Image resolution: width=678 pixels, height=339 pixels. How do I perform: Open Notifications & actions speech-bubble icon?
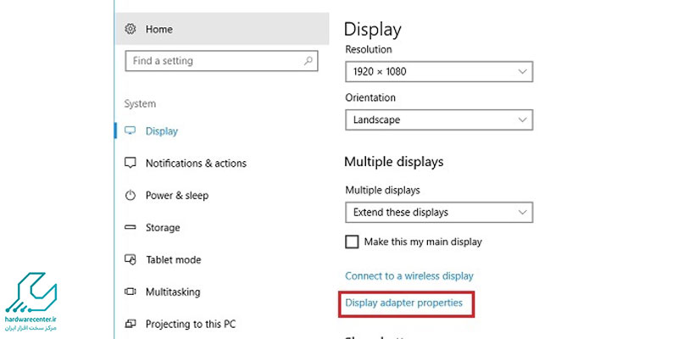point(131,163)
